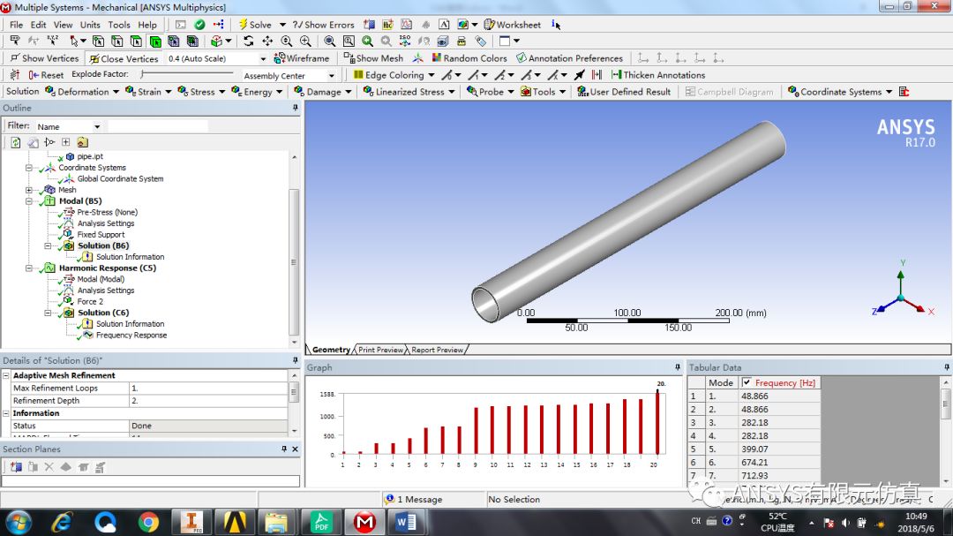Expand the Mesh tree node
The width and height of the screenshot is (953, 536).
pos(28,189)
